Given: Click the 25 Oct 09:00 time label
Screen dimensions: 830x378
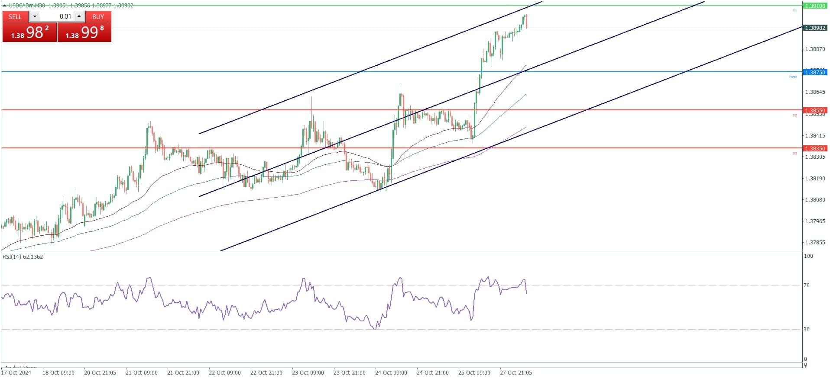Looking at the screenshot, I should 474,373.
